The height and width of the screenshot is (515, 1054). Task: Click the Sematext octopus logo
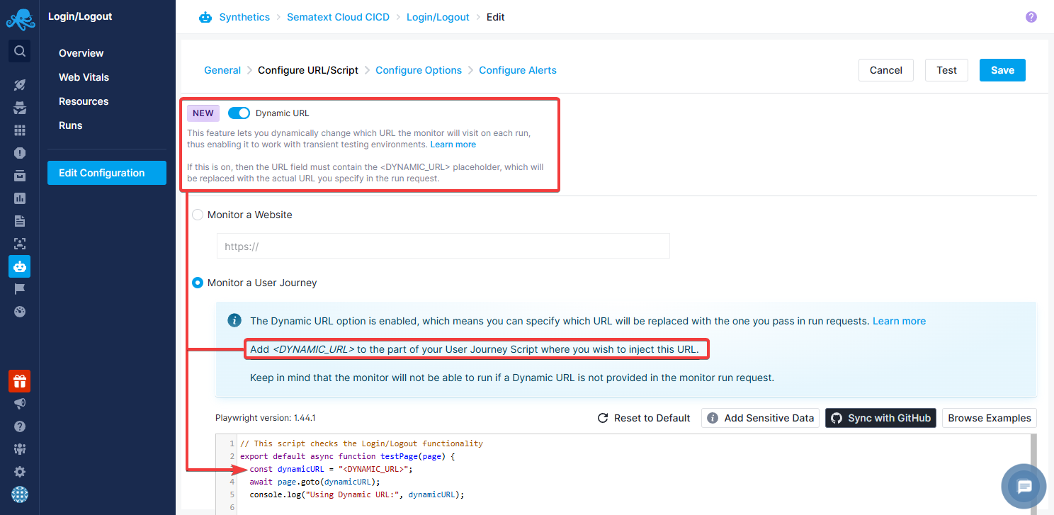click(20, 19)
